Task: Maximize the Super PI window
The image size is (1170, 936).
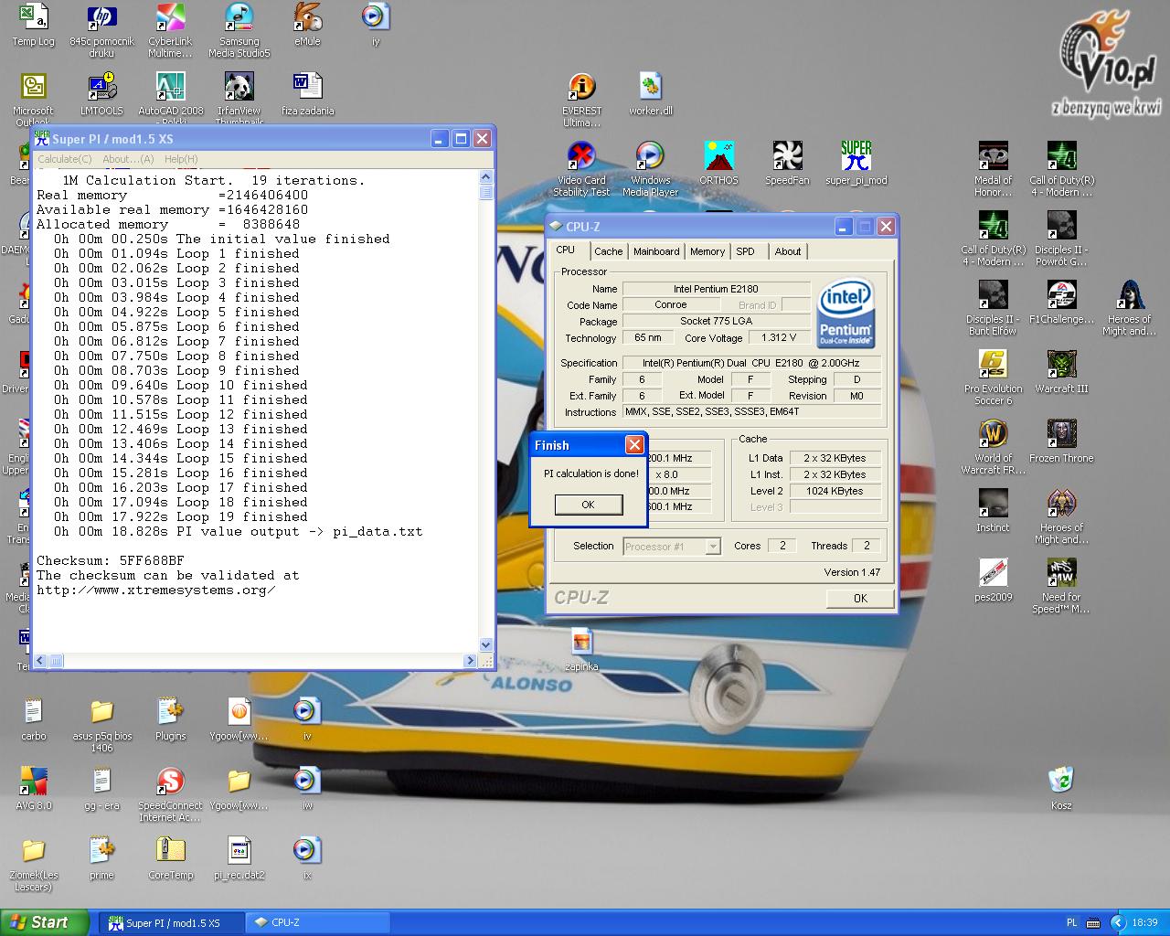Action: click(x=462, y=139)
